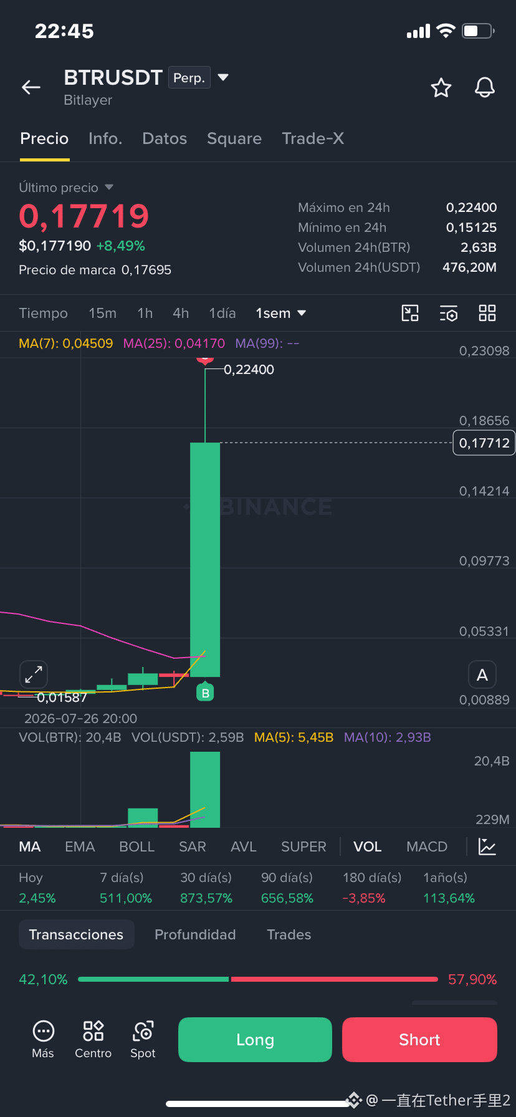The width and height of the screenshot is (516, 1117).
Task: Select the Tiempo chart mode
Action: coord(43,313)
